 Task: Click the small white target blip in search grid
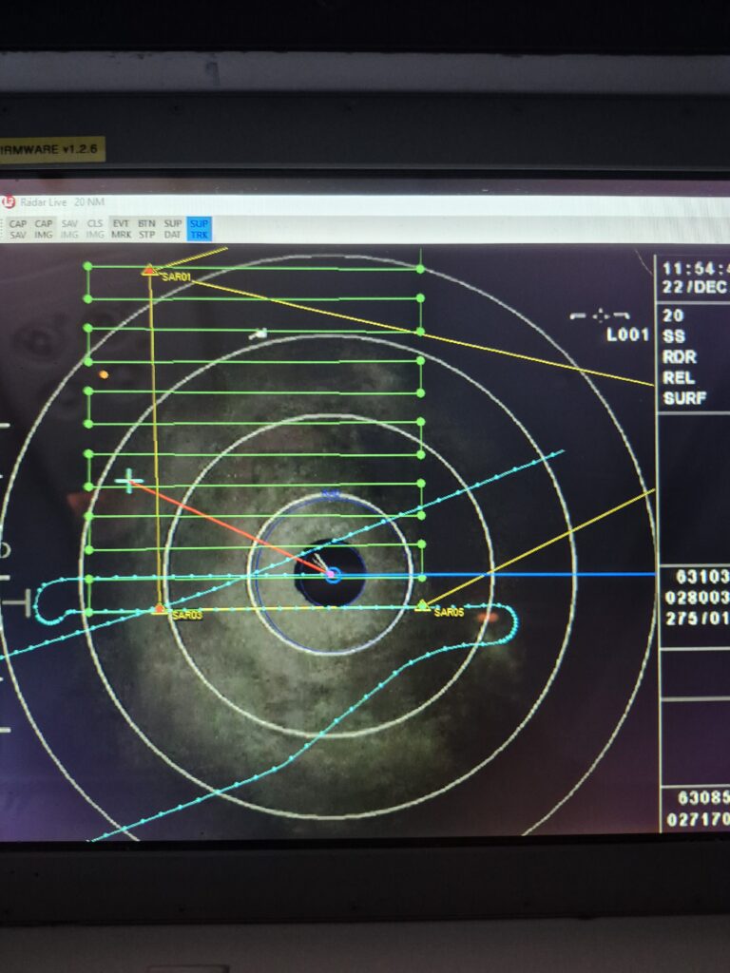pyautogui.click(x=258, y=334)
